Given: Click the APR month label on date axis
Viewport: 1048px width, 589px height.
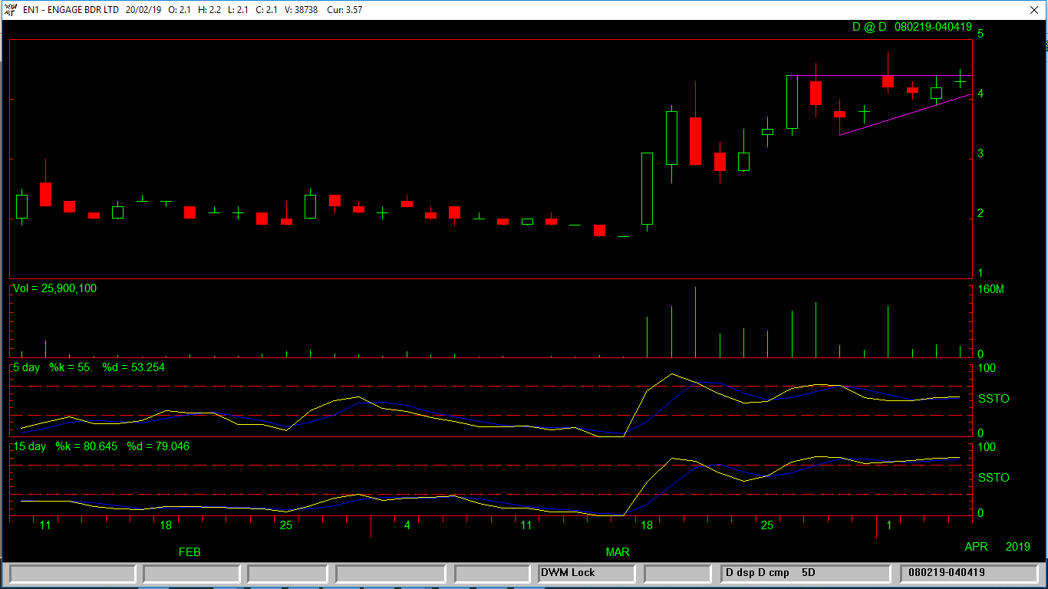Looking at the screenshot, I should pos(977,547).
